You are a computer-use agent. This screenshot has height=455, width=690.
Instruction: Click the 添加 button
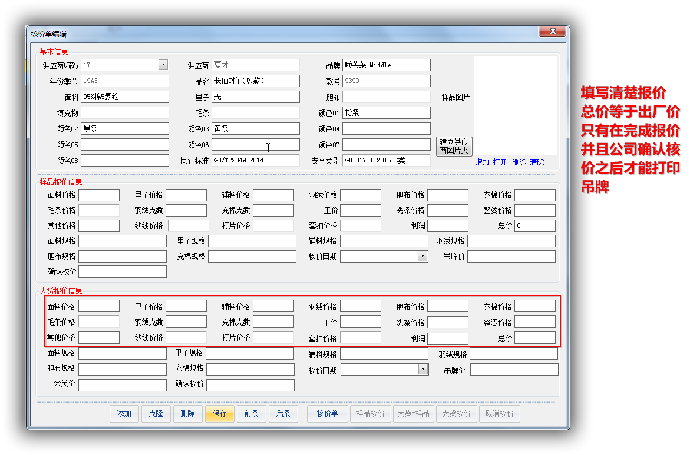124,414
